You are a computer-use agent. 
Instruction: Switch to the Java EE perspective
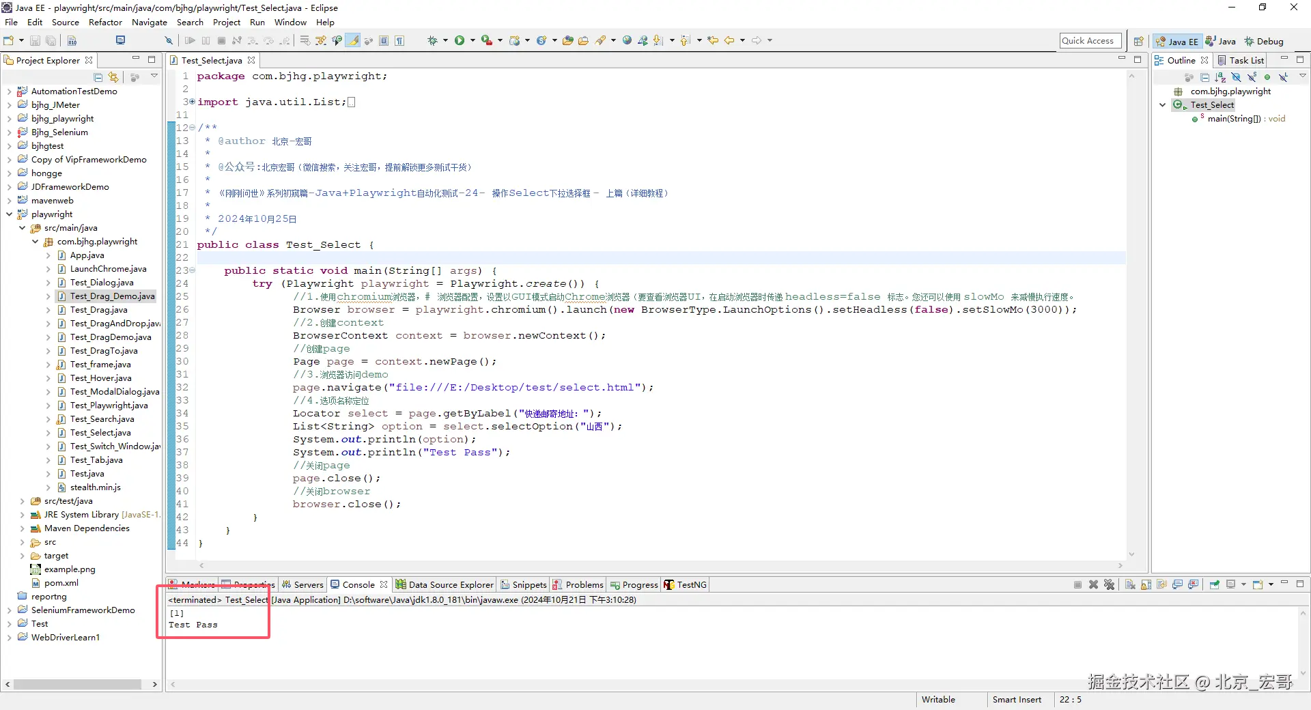(1177, 41)
